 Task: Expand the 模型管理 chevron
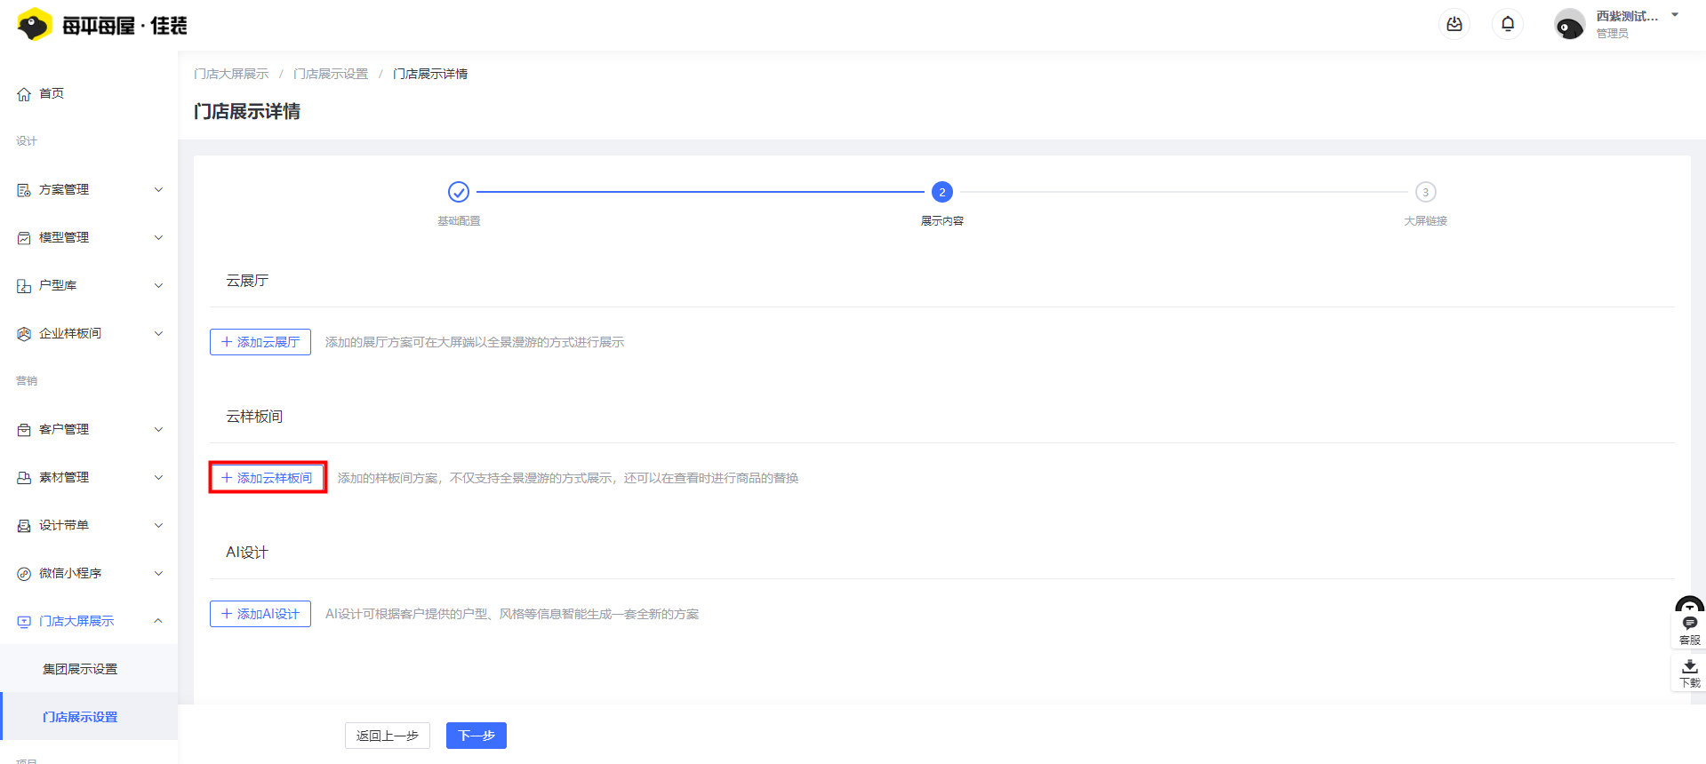[x=158, y=237]
